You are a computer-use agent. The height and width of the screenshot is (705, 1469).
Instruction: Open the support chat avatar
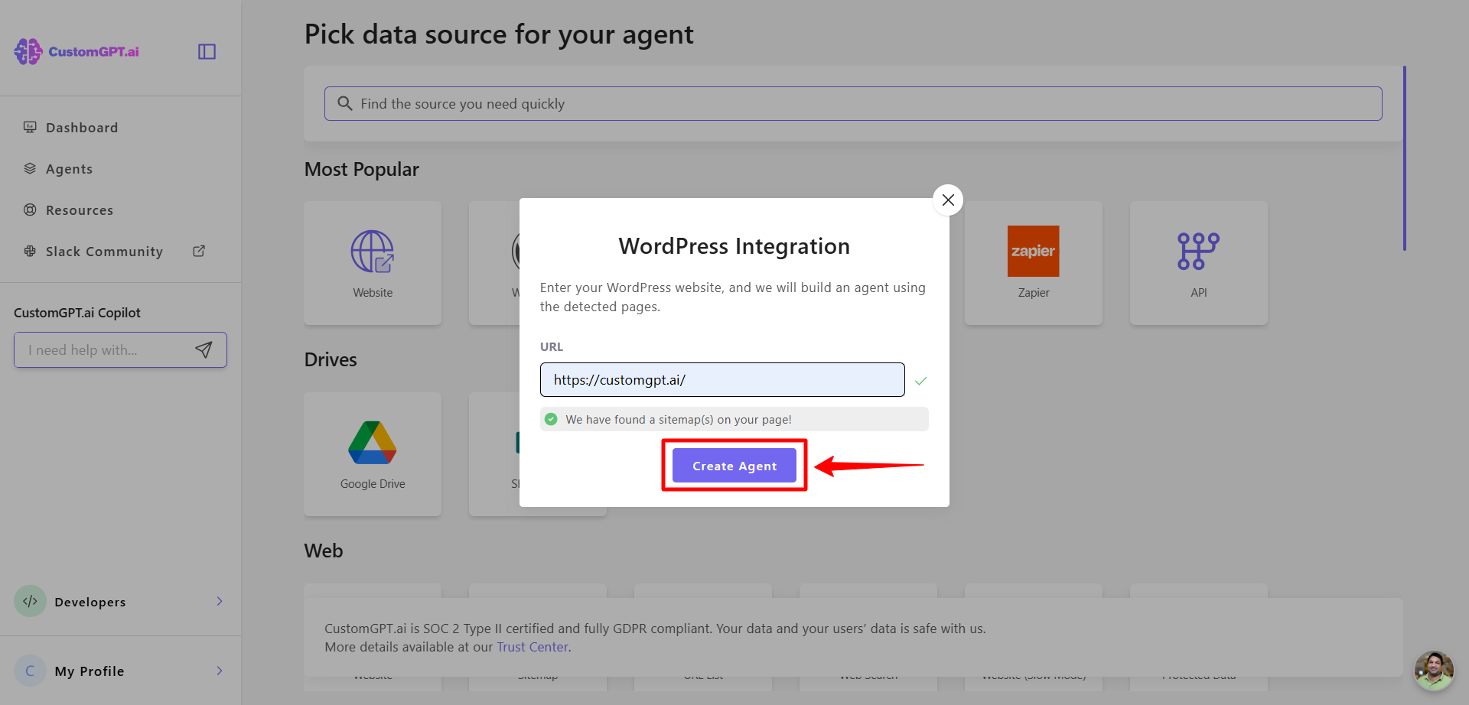(1434, 670)
